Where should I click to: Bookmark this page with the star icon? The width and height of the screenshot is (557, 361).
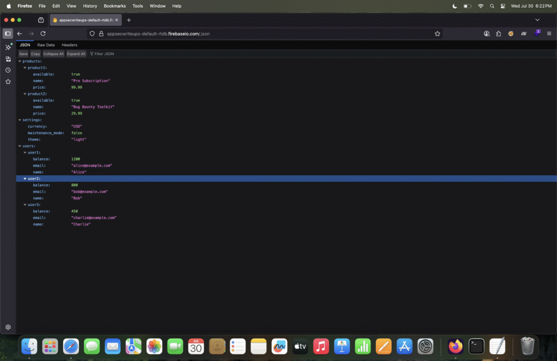tap(437, 33)
